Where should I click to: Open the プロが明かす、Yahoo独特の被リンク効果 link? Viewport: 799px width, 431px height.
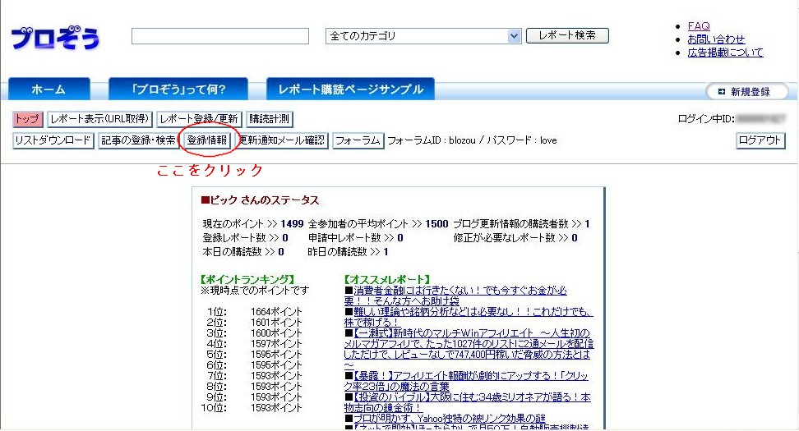[x=450, y=419]
